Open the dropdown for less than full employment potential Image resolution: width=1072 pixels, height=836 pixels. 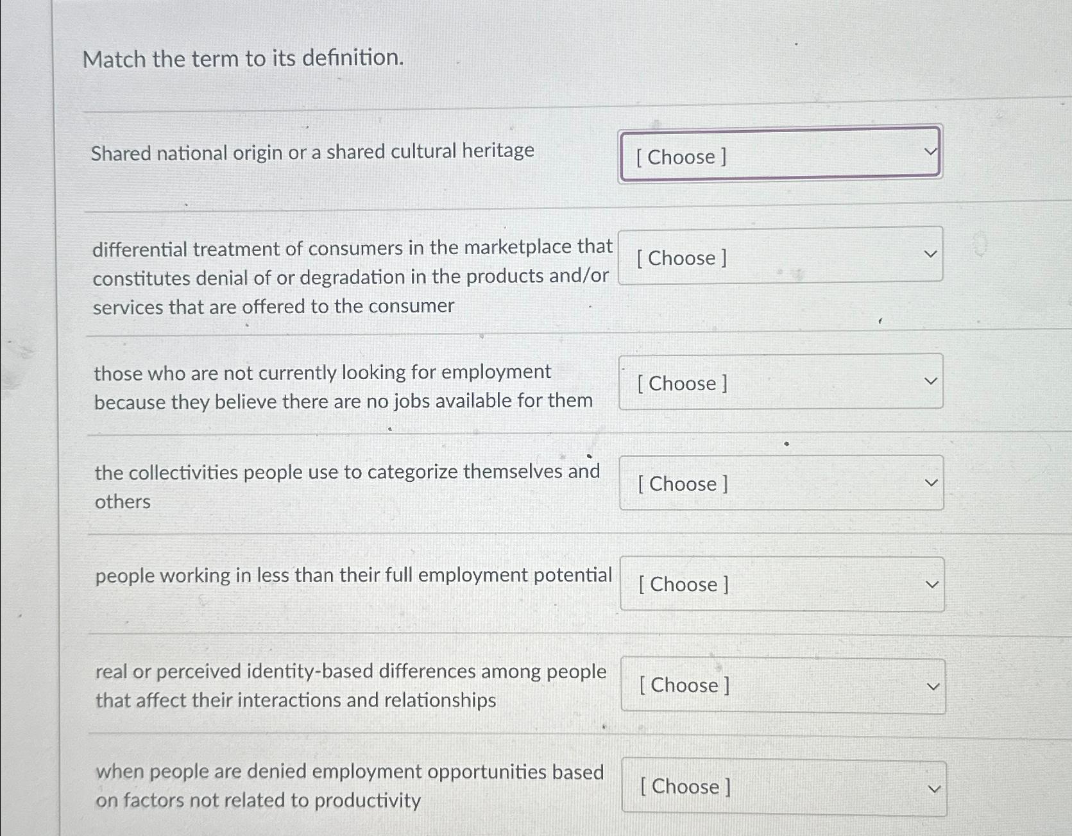[x=781, y=583]
